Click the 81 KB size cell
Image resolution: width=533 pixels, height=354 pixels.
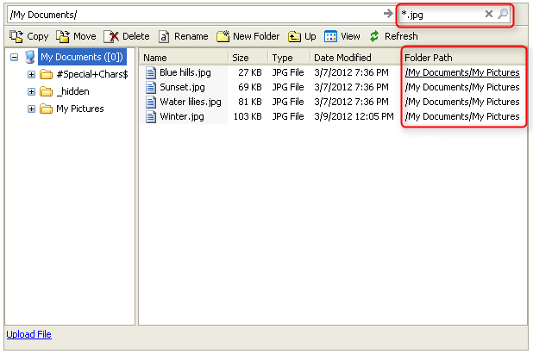pos(250,102)
